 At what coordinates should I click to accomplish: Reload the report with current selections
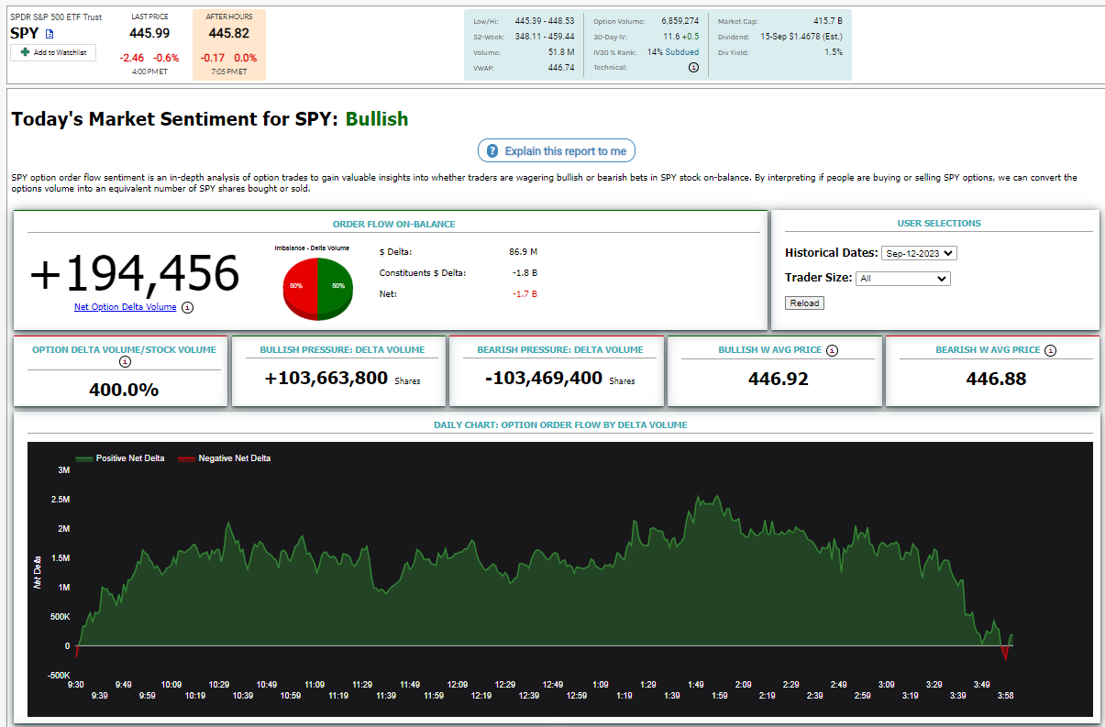[804, 303]
